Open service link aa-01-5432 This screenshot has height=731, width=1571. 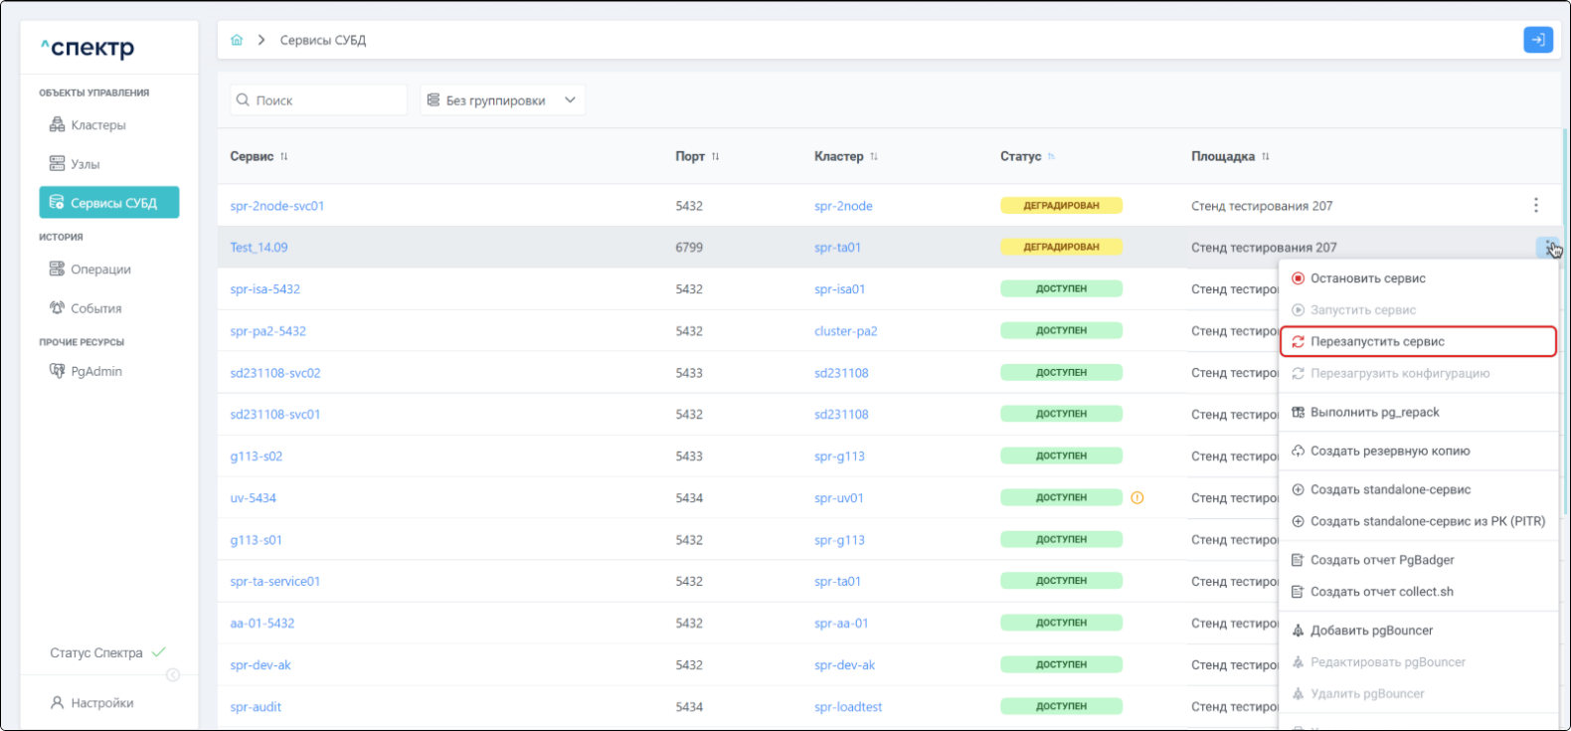click(262, 624)
